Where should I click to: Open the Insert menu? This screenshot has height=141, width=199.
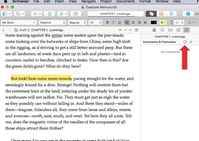click(59, 1)
